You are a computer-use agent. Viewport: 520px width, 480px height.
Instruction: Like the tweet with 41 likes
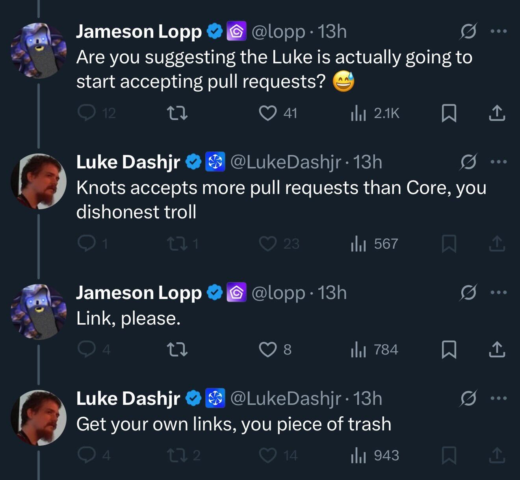(268, 113)
